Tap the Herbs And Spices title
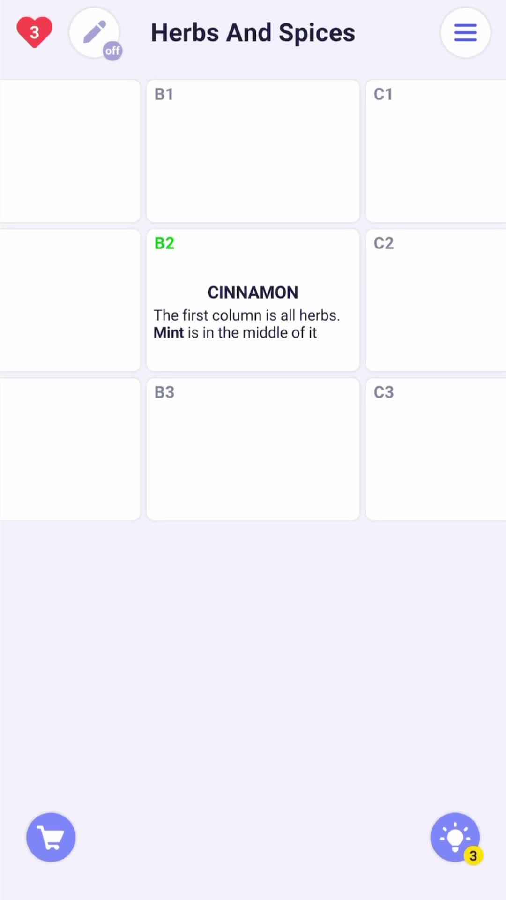This screenshot has width=506, height=900. [253, 33]
